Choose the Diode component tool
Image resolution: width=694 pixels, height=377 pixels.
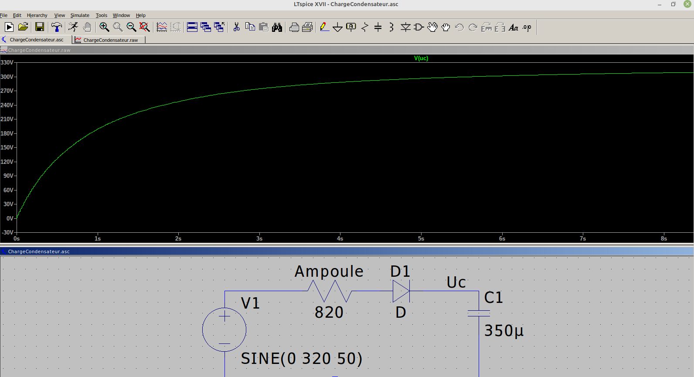pos(405,27)
